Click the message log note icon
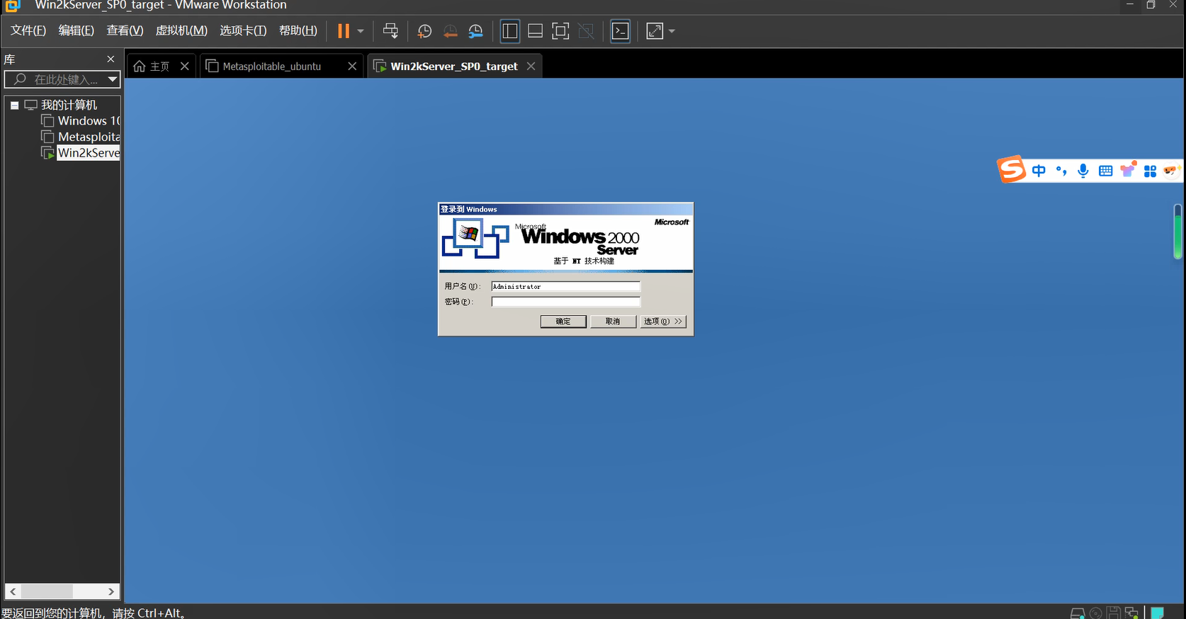 point(1158,613)
